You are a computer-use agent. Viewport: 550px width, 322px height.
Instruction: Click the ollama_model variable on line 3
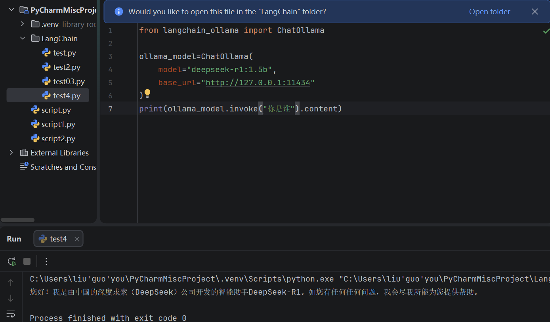coord(168,56)
